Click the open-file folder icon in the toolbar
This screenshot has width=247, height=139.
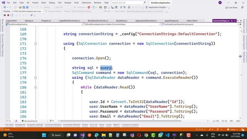(20, 7)
